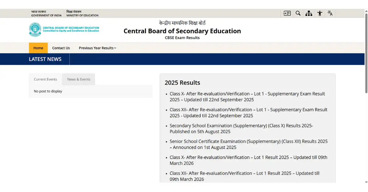Click the CBSE logo emblem
368x192 pixels.
point(35,29)
